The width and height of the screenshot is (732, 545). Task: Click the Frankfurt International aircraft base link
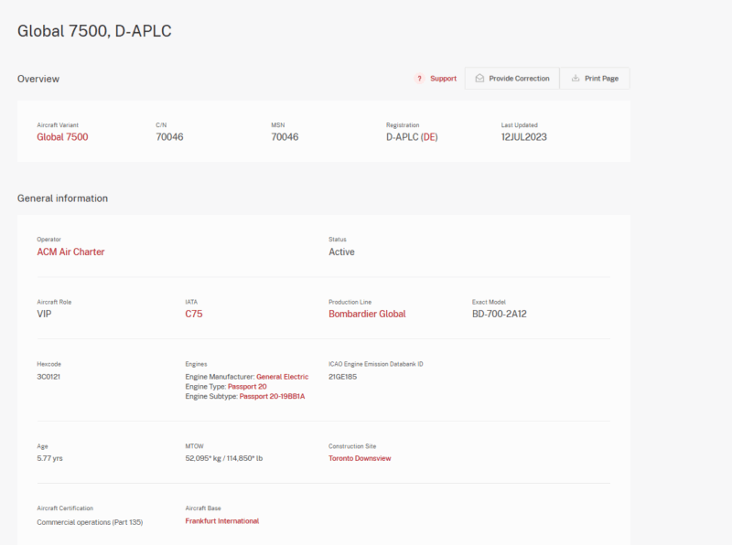point(221,521)
